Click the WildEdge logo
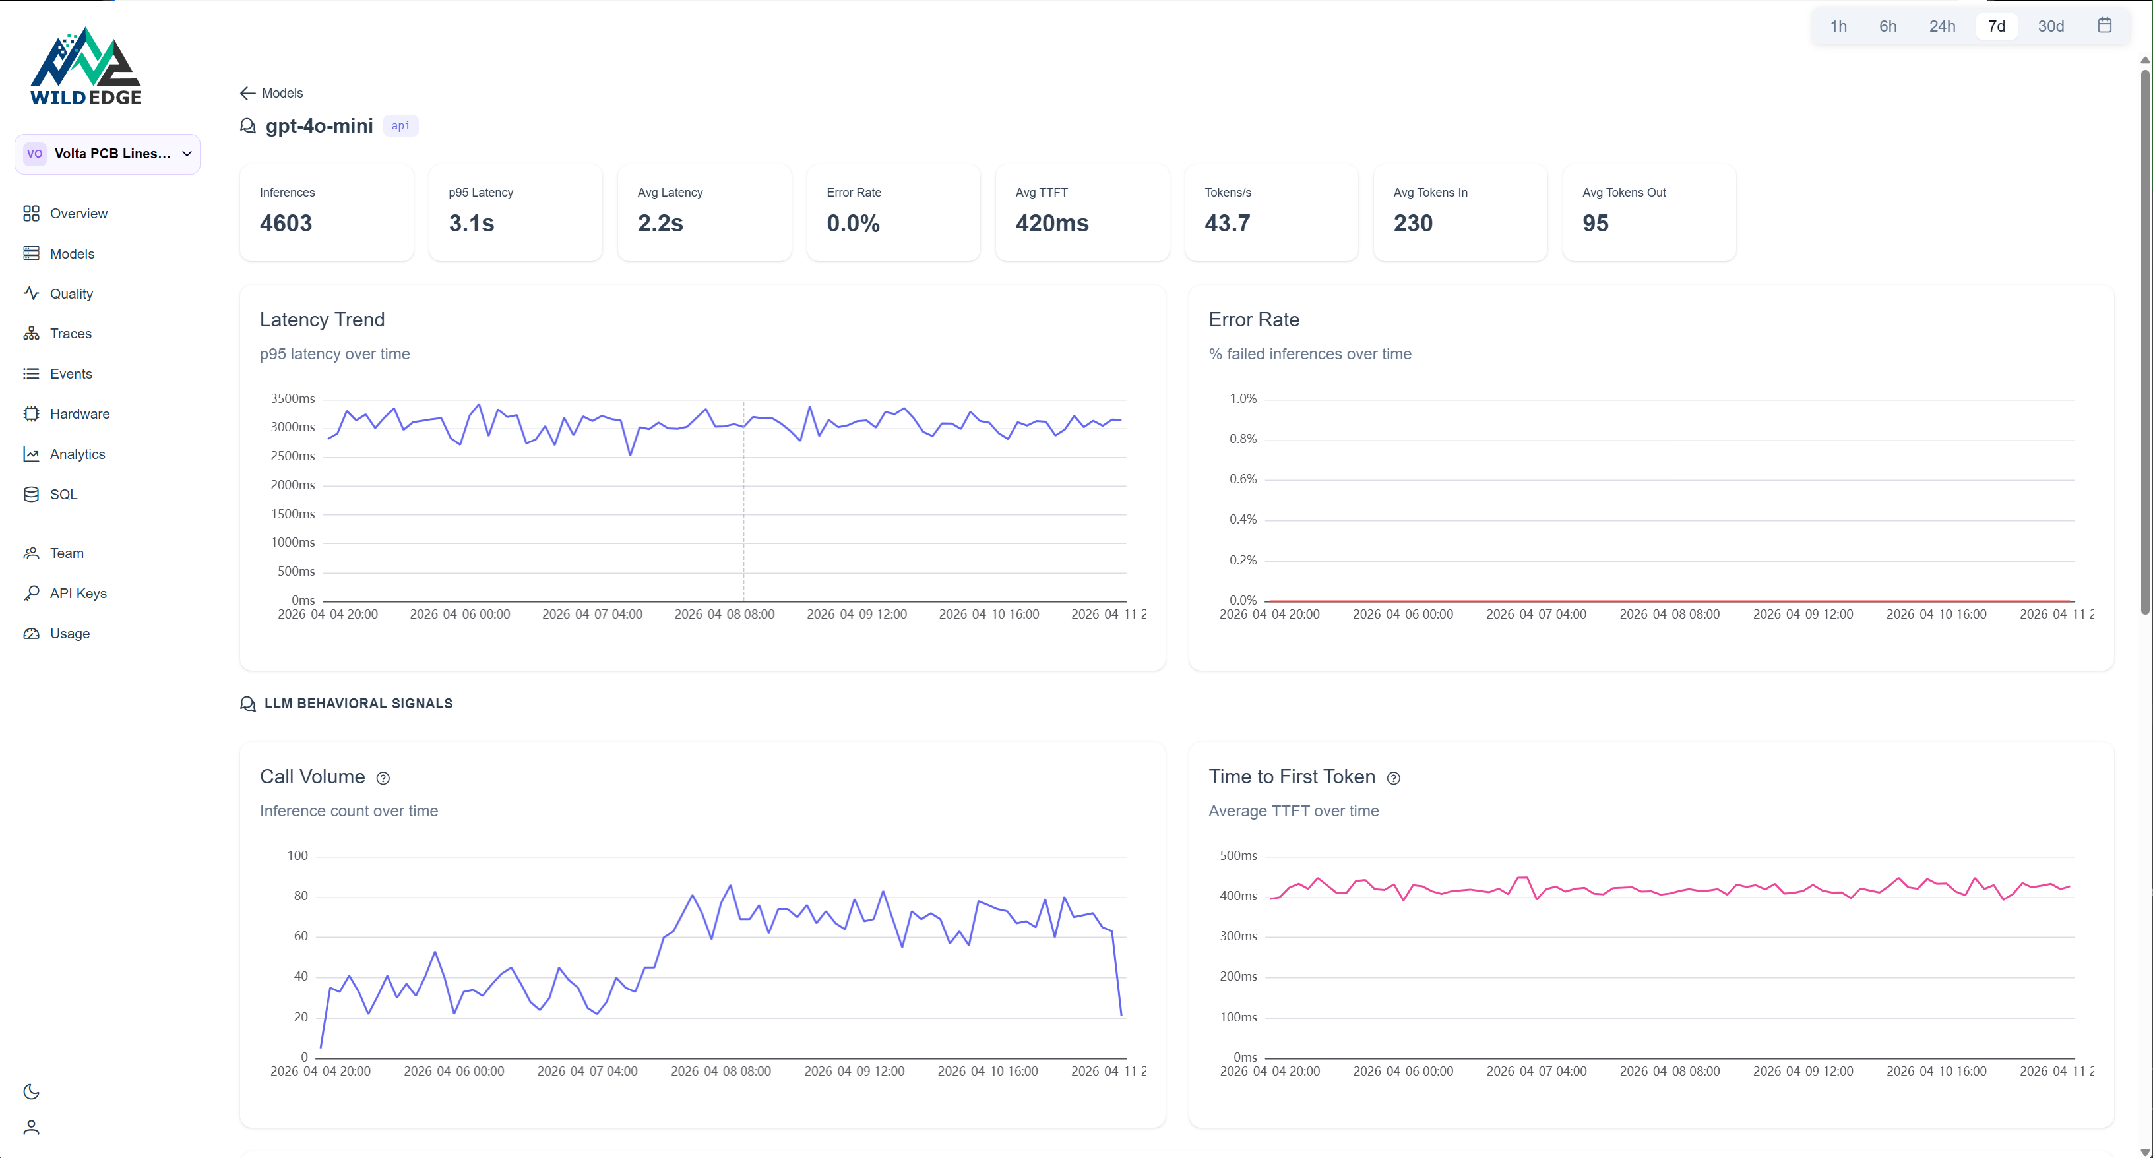Image resolution: width=2153 pixels, height=1158 pixels. pyautogui.click(x=86, y=65)
